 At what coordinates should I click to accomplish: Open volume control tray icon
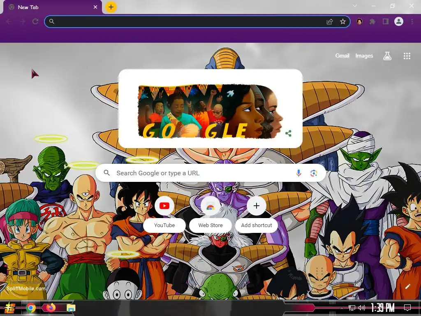click(x=362, y=308)
